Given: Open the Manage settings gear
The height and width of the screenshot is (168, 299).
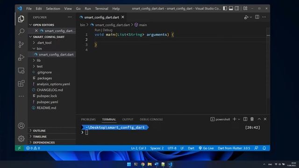Looking at the screenshot, I should click(21, 139).
